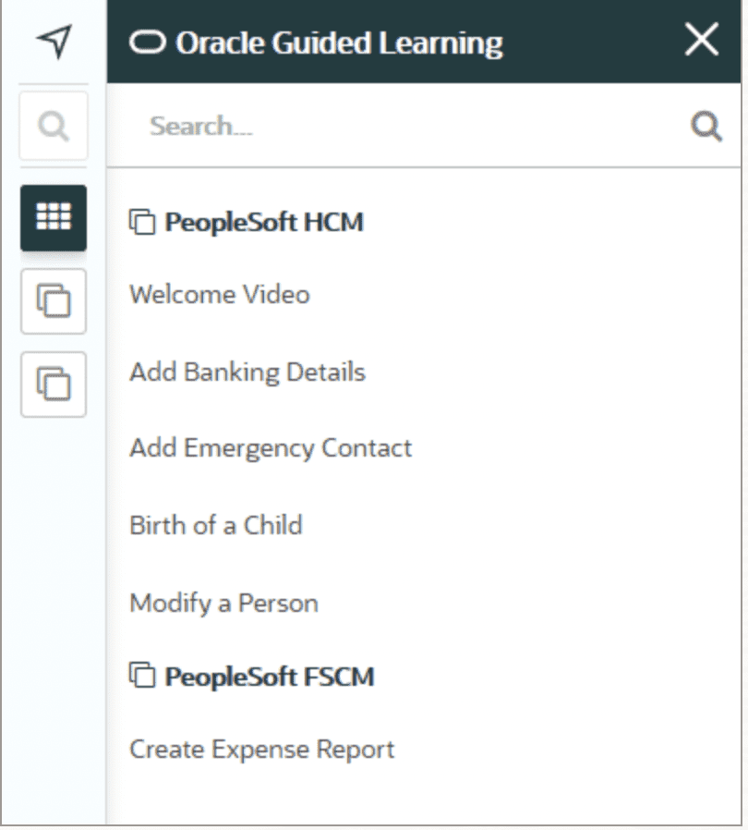Click the Oracle oval logo icon
The image size is (748, 830).
[x=148, y=43]
